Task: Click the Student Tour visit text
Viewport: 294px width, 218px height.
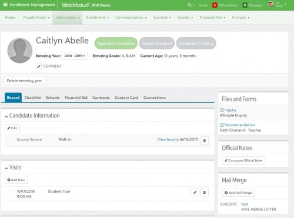Action: point(59,192)
